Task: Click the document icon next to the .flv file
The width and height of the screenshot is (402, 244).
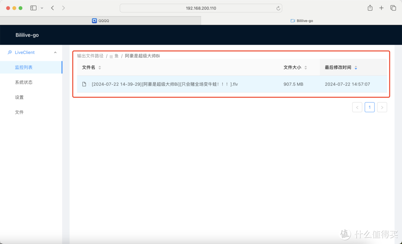Action: coord(84,84)
